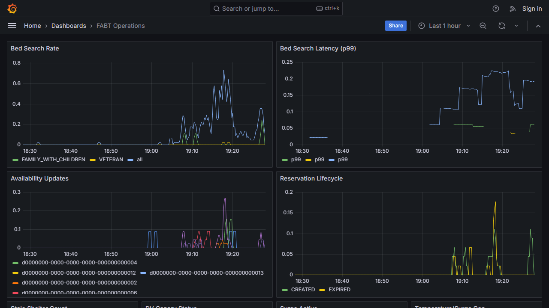Screen dimensions: 549x308
Task: Click the Grafana logo
Action: point(12,9)
